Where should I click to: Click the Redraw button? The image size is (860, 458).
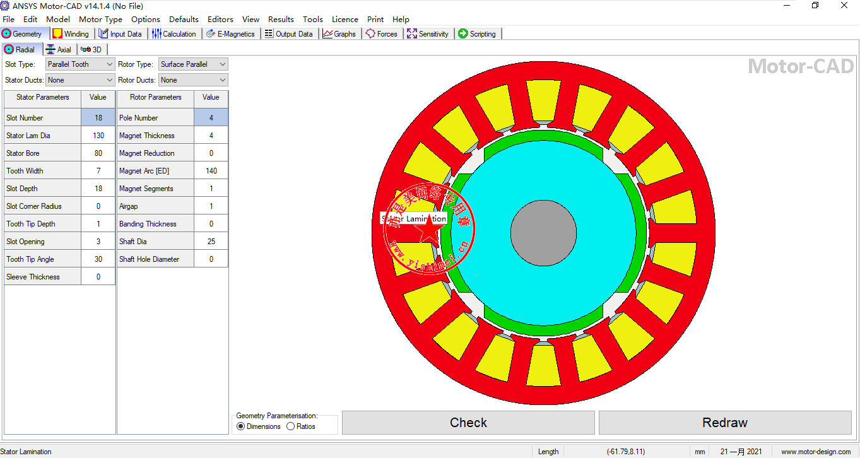(725, 423)
